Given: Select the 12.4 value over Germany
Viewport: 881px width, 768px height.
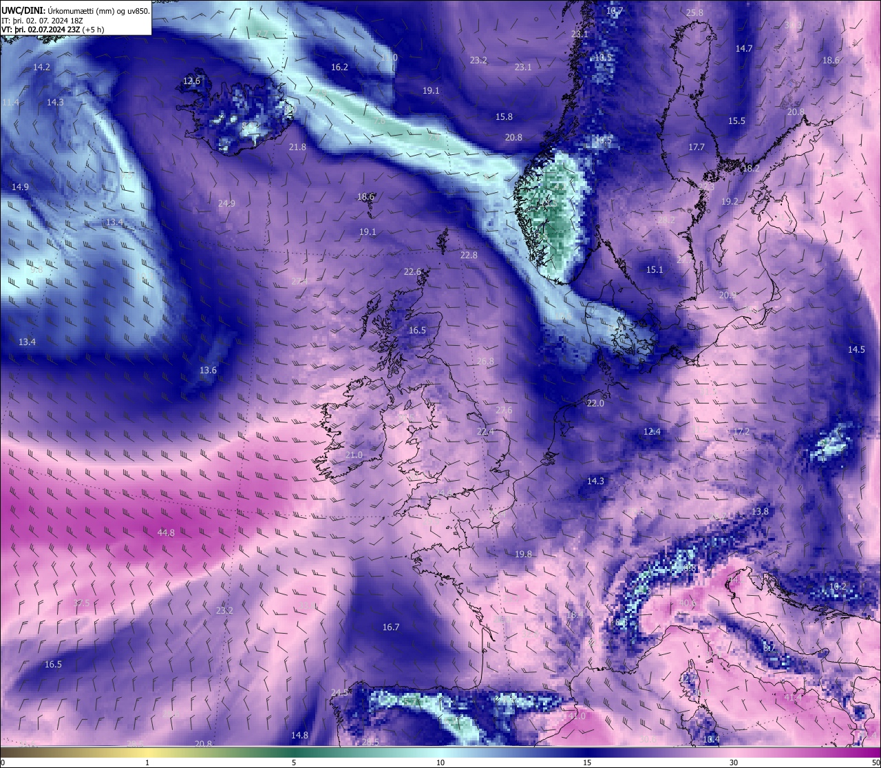Looking at the screenshot, I should [652, 431].
